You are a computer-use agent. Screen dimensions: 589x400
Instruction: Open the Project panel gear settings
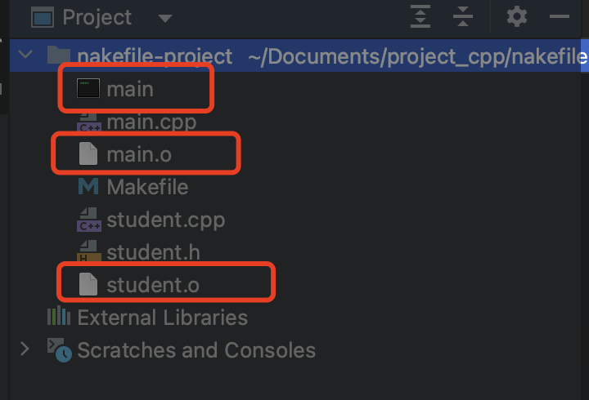tap(517, 16)
